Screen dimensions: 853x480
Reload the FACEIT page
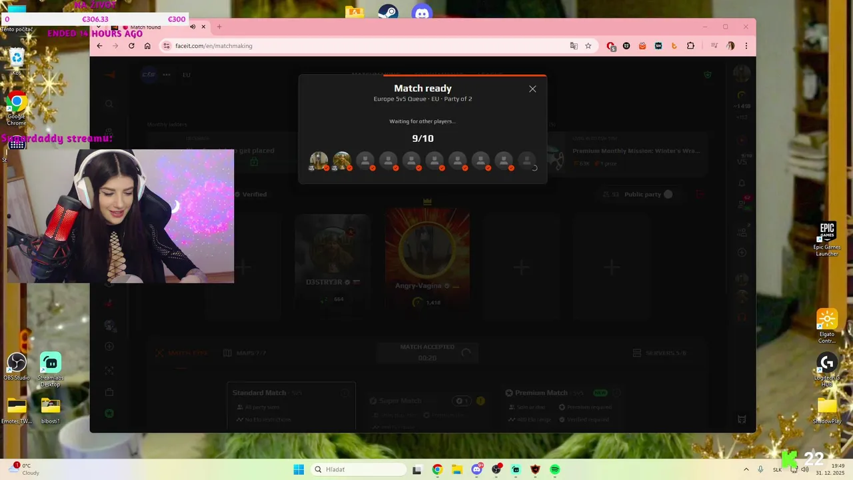(131, 46)
